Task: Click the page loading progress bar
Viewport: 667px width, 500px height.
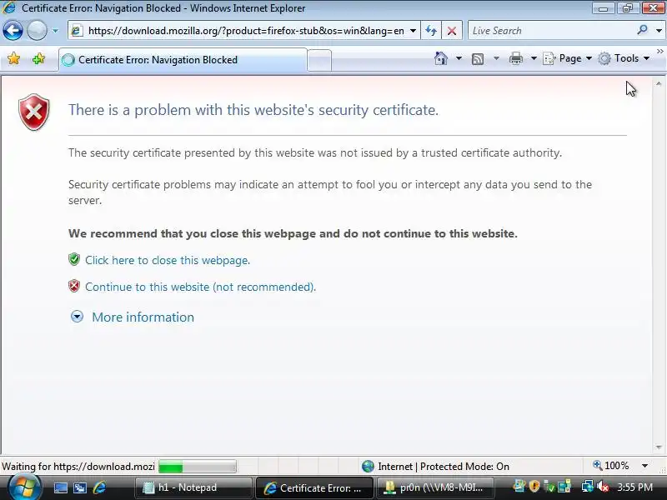Action: point(198,467)
